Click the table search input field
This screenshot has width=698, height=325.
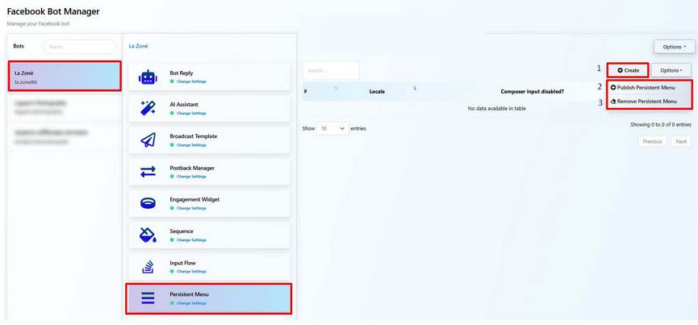click(330, 70)
